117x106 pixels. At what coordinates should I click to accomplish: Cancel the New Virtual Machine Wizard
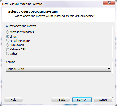[103, 100]
